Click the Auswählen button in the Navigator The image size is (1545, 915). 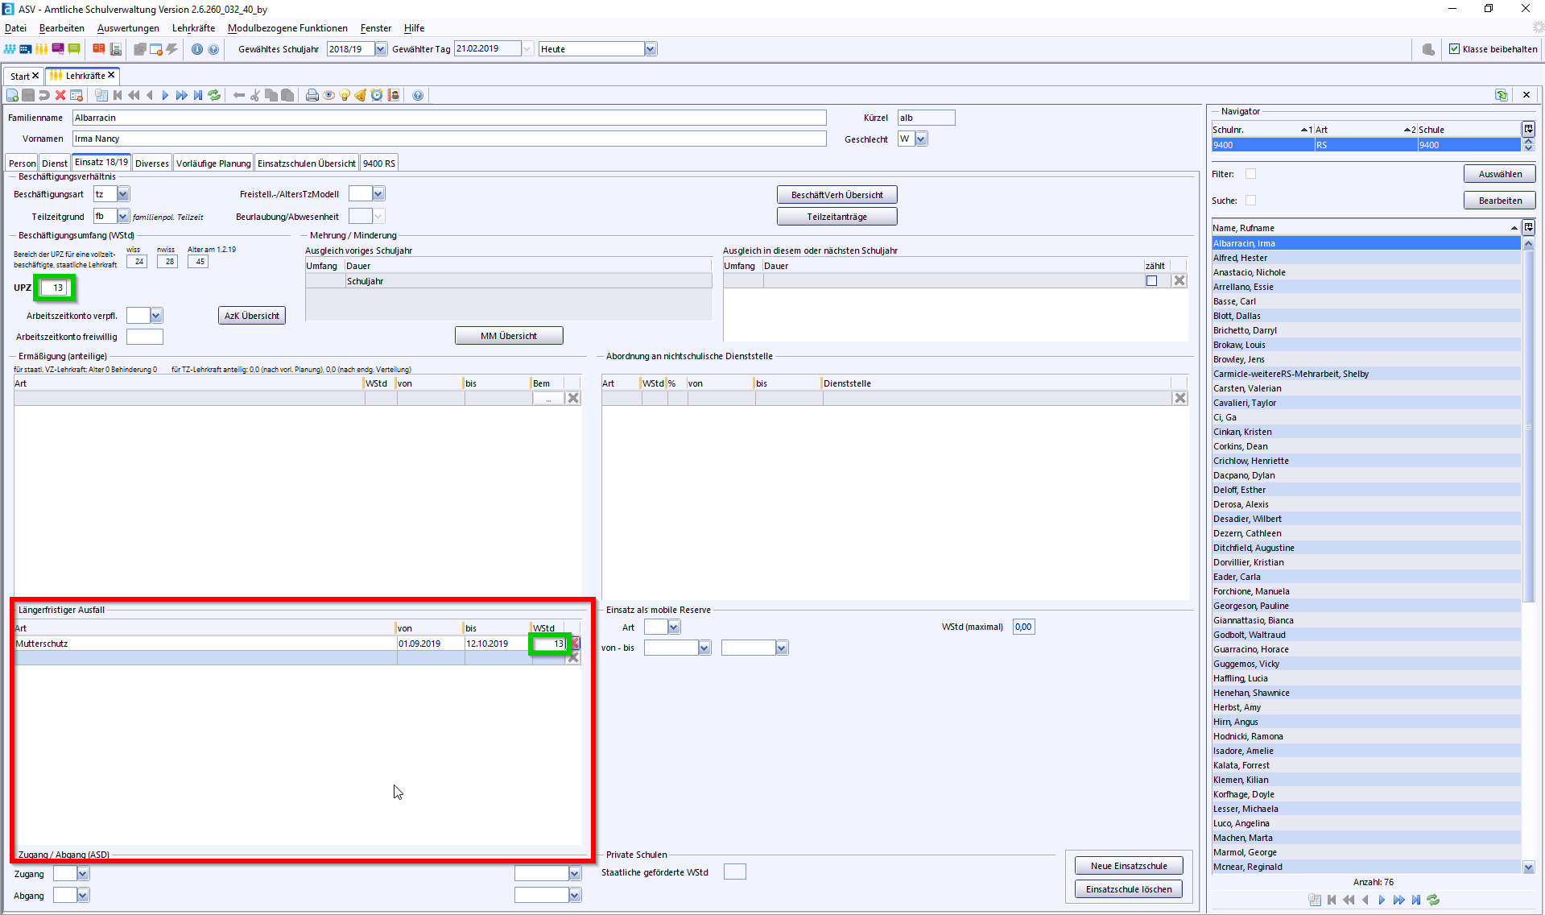pos(1500,174)
